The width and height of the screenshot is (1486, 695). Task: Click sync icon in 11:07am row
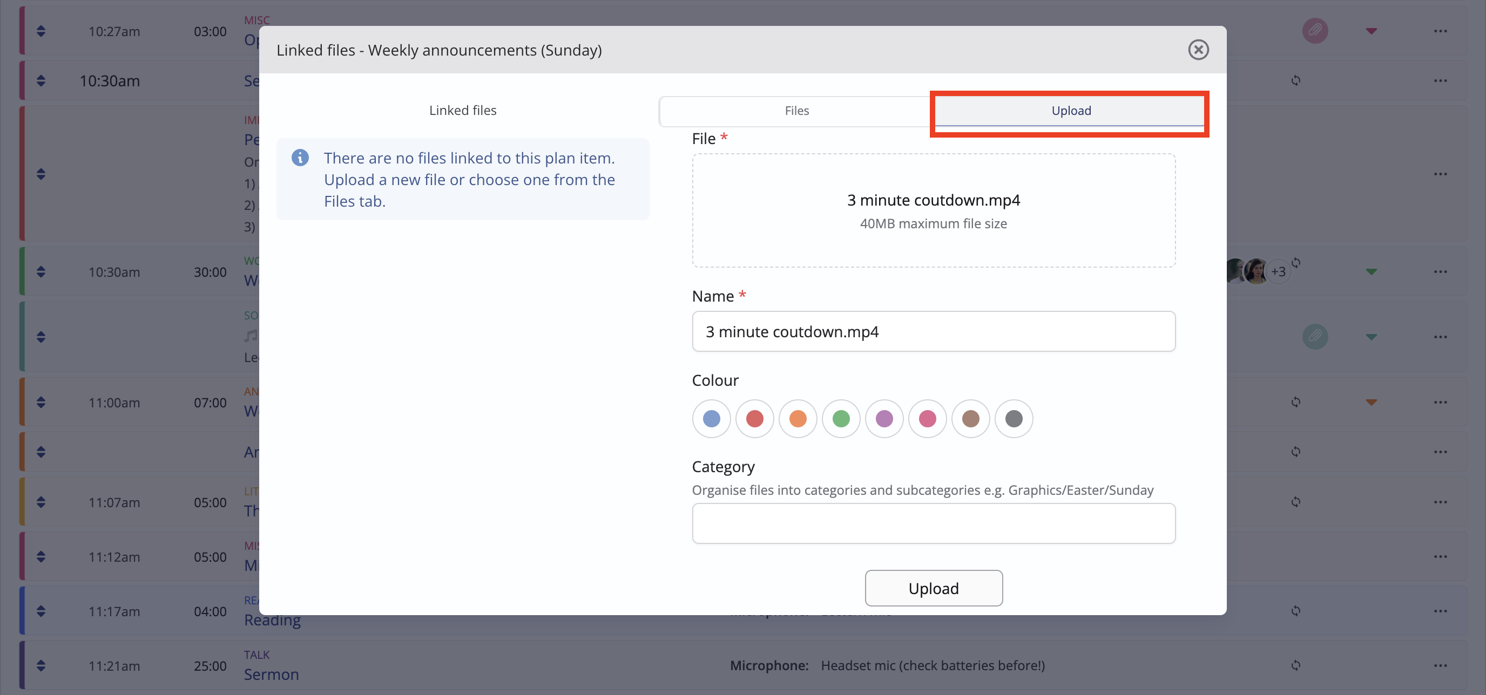tap(1295, 502)
